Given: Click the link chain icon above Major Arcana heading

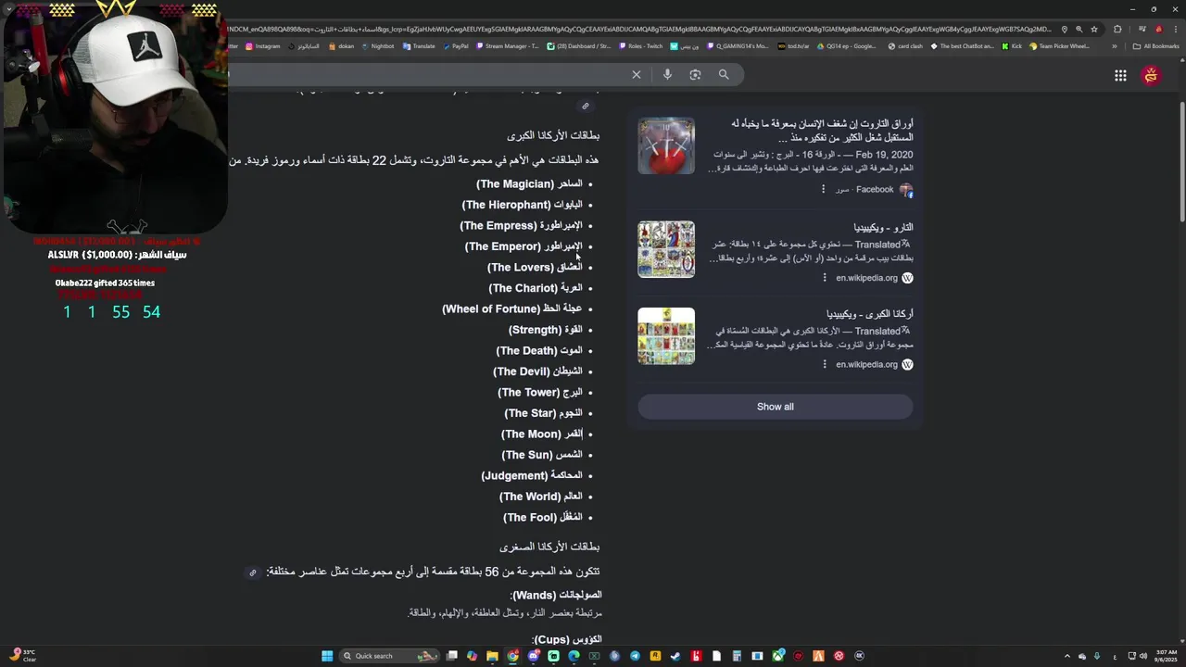Looking at the screenshot, I should coord(585,106).
